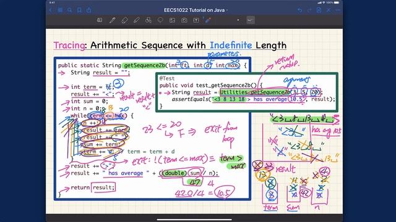Tap the Wi-Fi status icon

point(324,2)
